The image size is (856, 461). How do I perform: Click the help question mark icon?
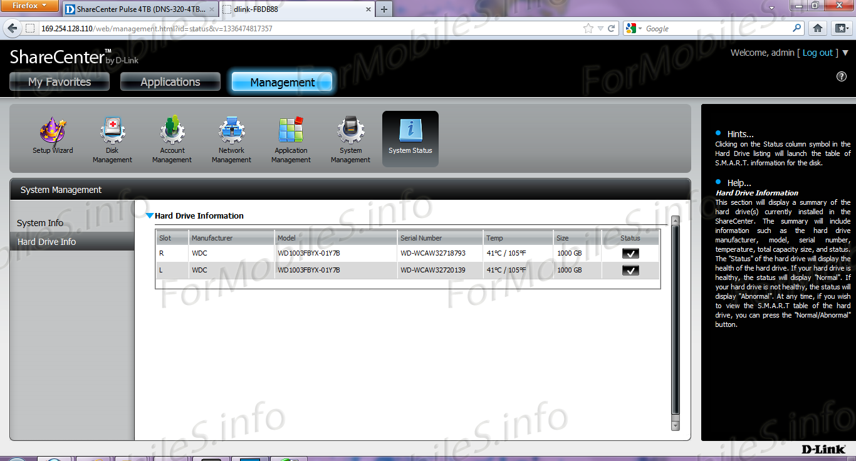(x=842, y=76)
